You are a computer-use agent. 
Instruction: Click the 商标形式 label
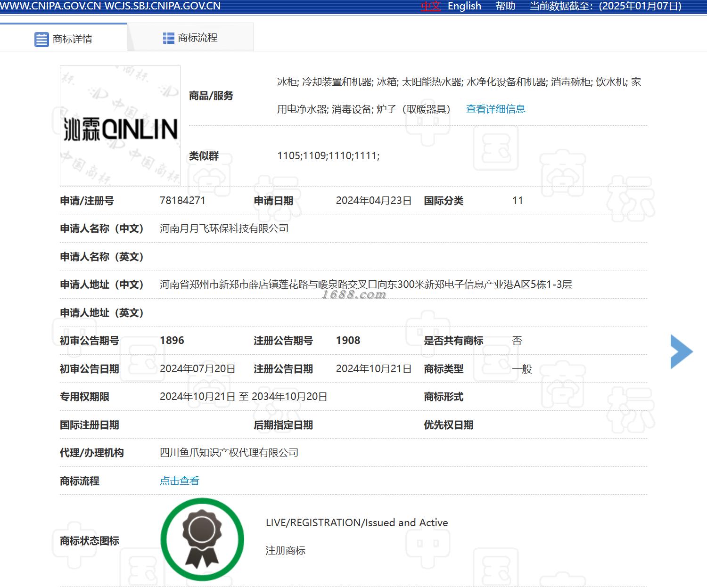pyautogui.click(x=444, y=397)
